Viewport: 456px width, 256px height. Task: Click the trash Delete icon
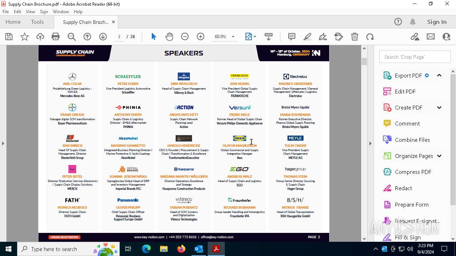point(354,37)
